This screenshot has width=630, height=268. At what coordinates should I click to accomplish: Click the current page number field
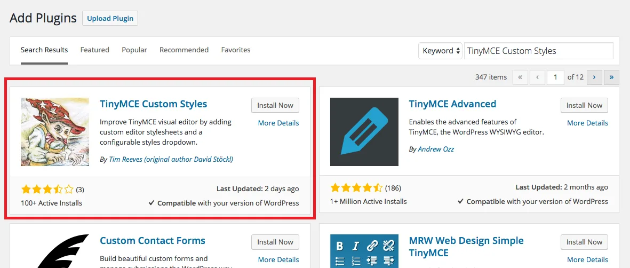coord(556,77)
